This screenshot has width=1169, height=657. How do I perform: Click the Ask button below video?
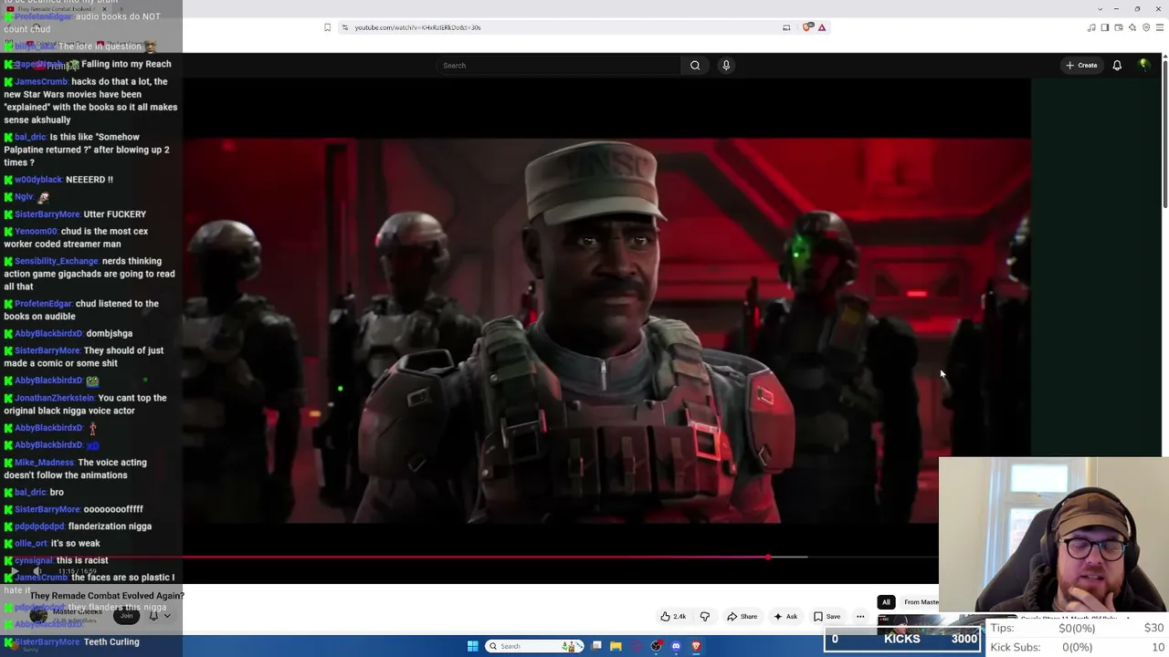point(785,617)
